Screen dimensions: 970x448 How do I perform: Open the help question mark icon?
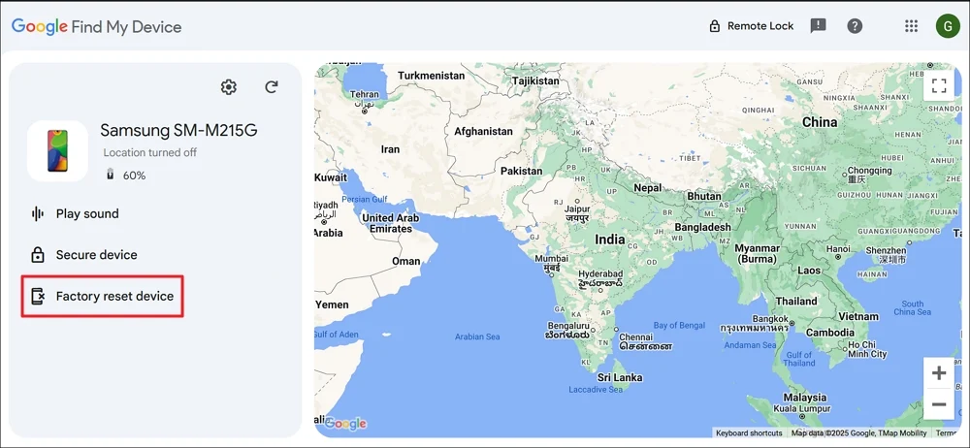(855, 26)
